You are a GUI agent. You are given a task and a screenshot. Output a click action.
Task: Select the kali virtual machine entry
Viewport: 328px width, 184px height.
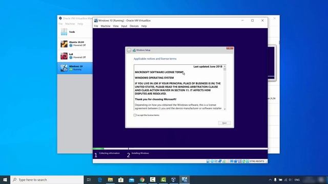coord(75,56)
